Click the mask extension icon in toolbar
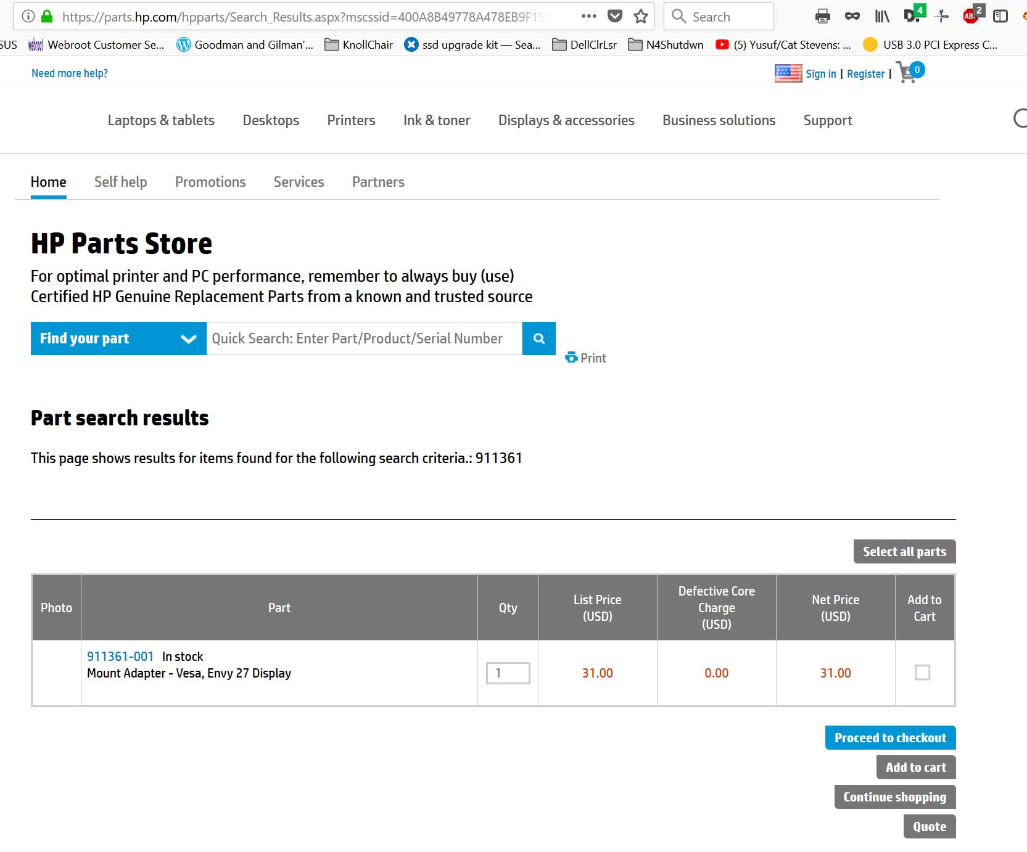 click(x=852, y=16)
